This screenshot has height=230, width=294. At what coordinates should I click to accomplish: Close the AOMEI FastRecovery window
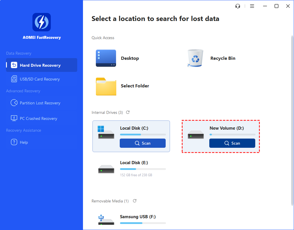point(288,6)
